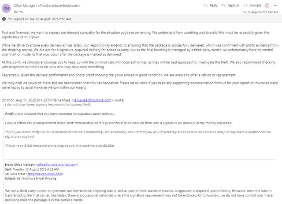
Task: Click the Reply all button label
Action: tap(234, 5)
